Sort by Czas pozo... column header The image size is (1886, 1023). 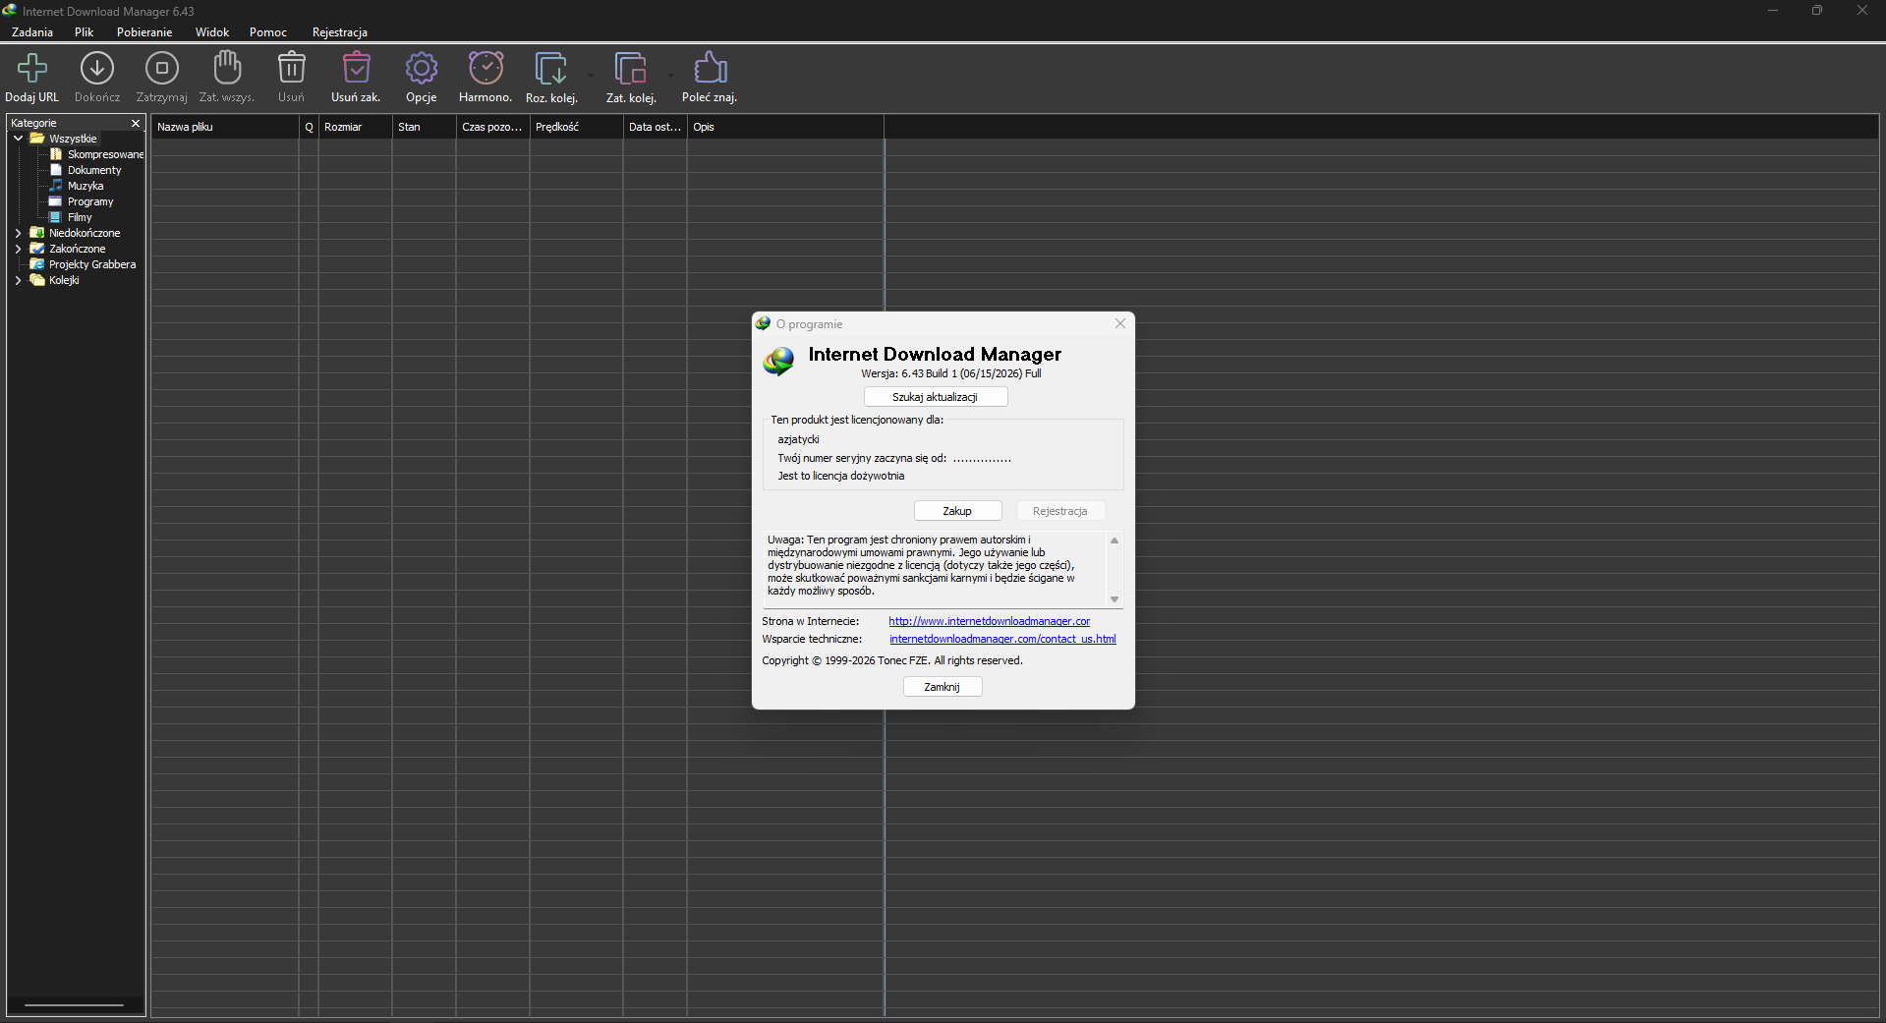[x=493, y=127]
